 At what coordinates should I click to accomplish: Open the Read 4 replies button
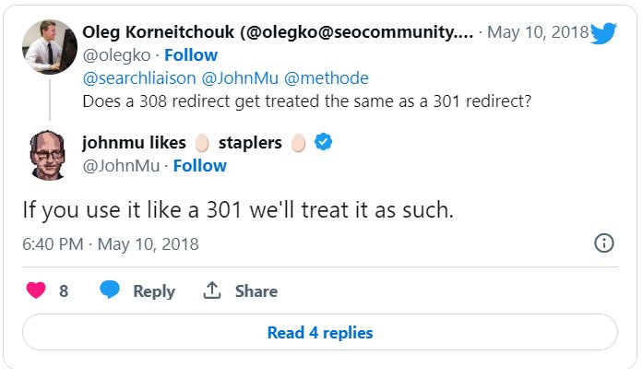point(320,332)
